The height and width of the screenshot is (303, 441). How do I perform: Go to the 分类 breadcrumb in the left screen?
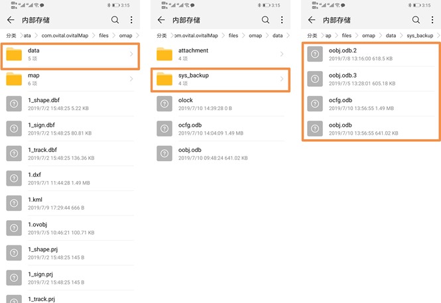click(x=11, y=35)
